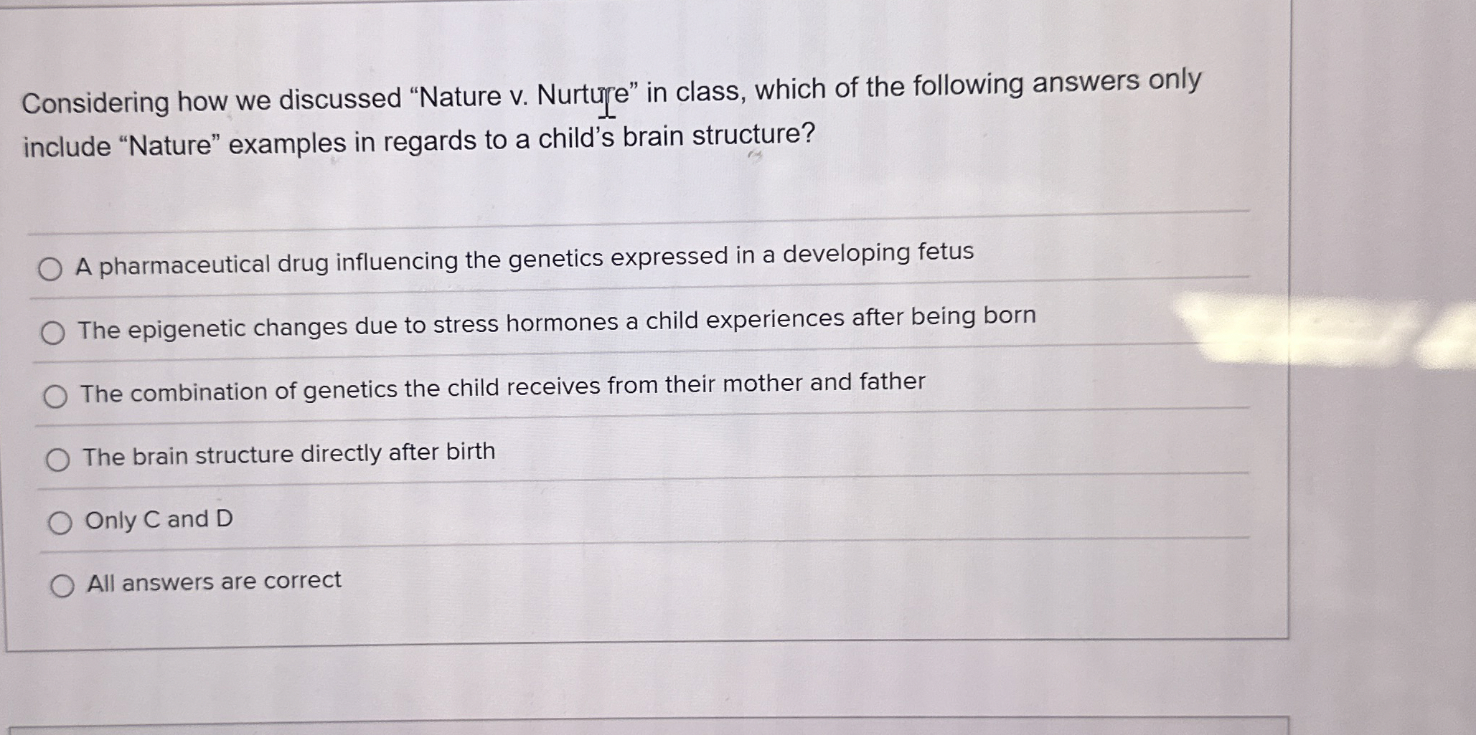
Task: Select the Only C and D option
Action: (61, 521)
